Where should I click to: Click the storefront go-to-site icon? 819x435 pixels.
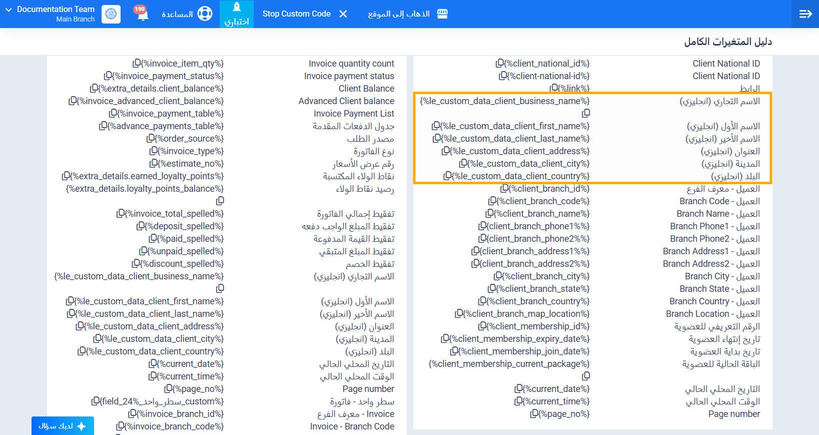point(442,14)
